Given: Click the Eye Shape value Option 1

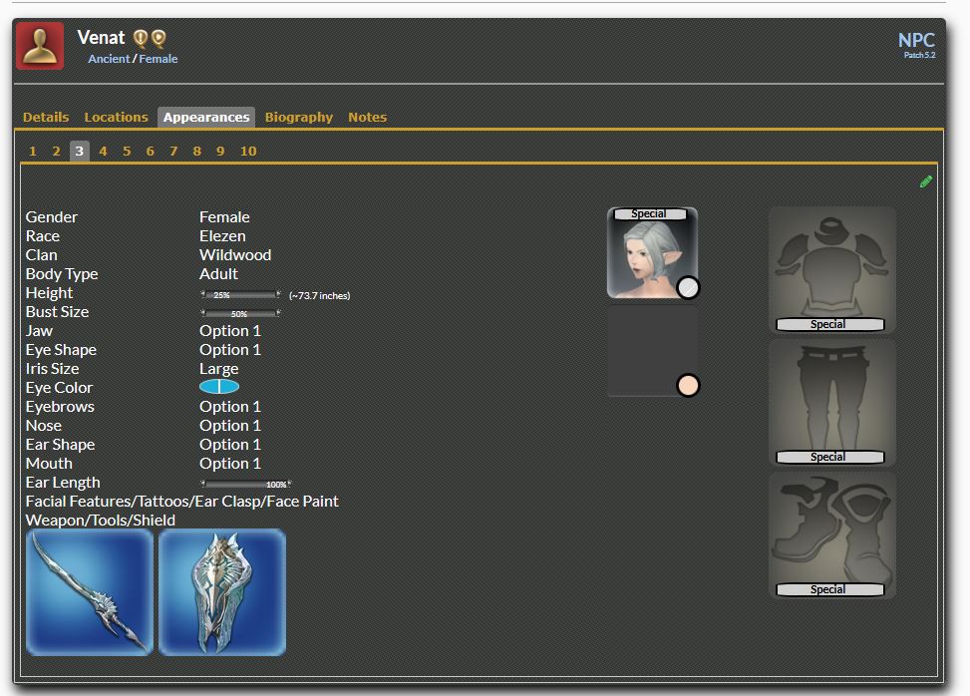Looking at the screenshot, I should [230, 350].
